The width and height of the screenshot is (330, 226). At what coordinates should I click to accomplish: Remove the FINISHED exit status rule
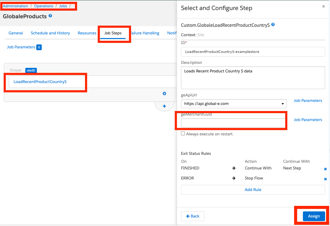tap(325, 169)
